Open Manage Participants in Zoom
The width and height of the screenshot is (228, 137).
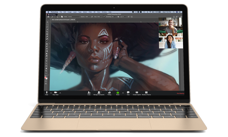(x=99, y=93)
